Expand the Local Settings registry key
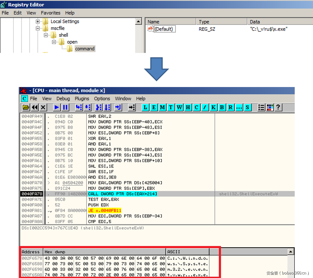 [37, 22]
